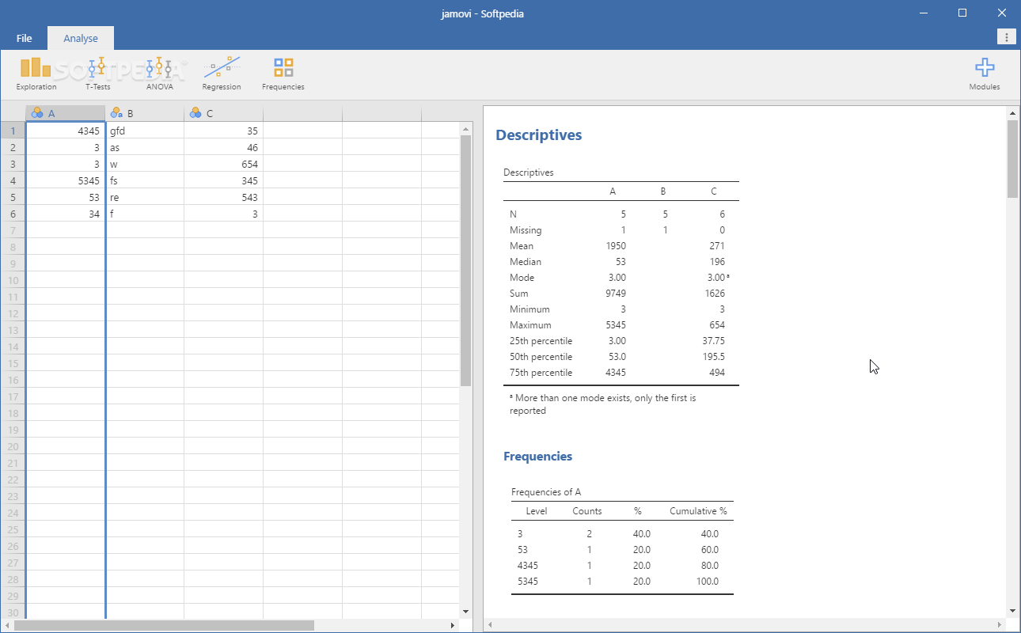
Task: Click the nominal icon of column A
Action: [x=37, y=113]
